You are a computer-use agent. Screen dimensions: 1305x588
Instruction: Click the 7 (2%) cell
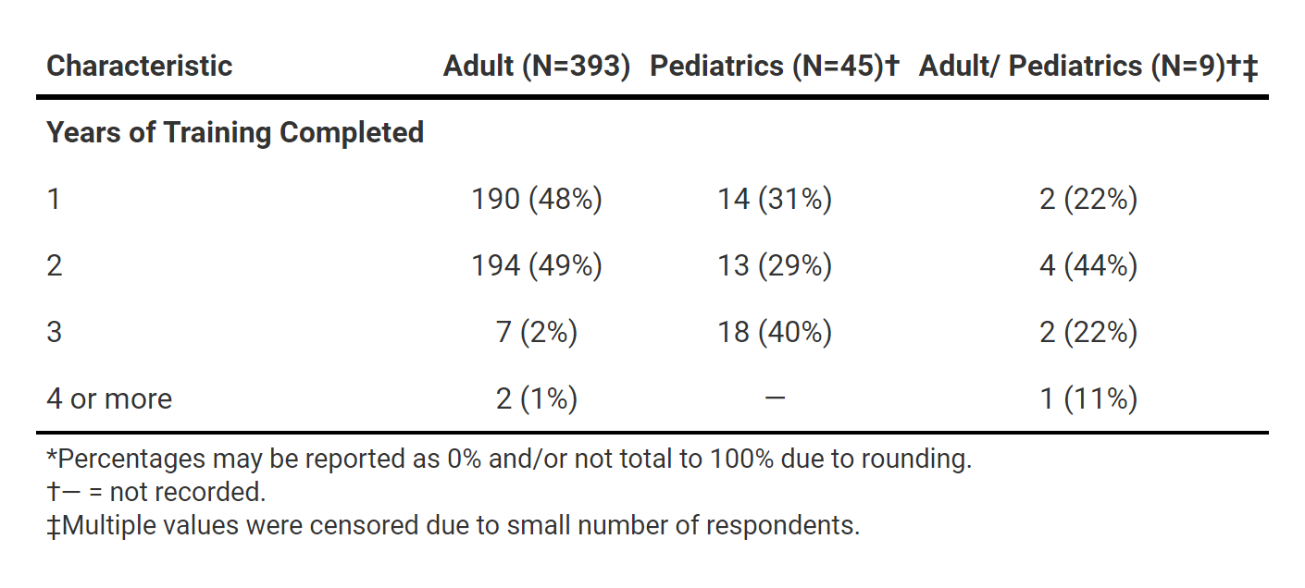click(537, 332)
